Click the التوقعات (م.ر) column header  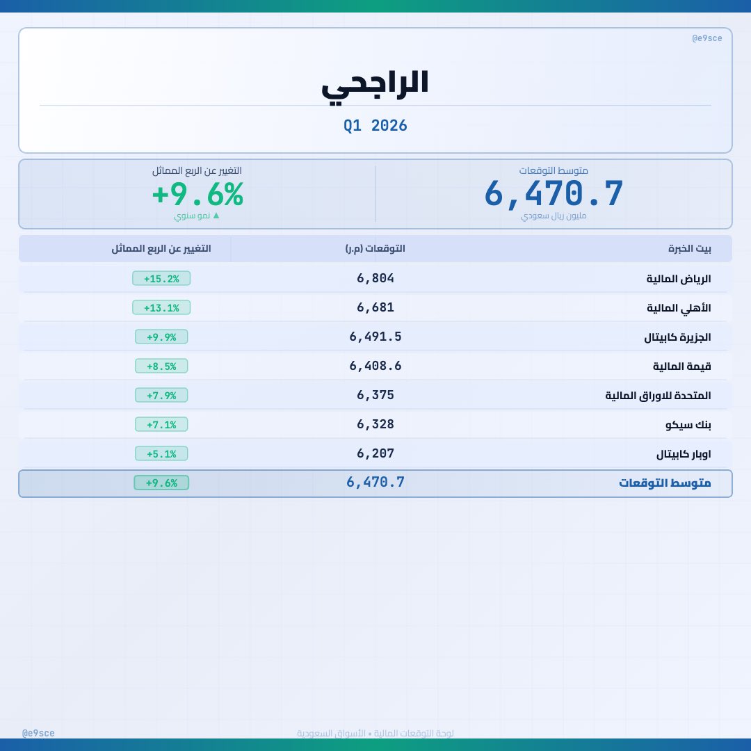[375, 248]
